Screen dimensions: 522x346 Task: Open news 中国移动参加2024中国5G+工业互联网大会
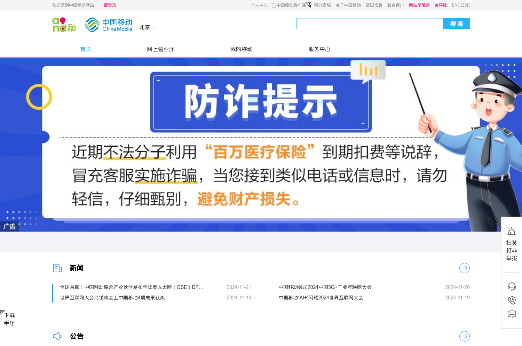[325, 287]
